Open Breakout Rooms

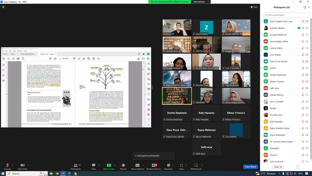tap(154, 166)
